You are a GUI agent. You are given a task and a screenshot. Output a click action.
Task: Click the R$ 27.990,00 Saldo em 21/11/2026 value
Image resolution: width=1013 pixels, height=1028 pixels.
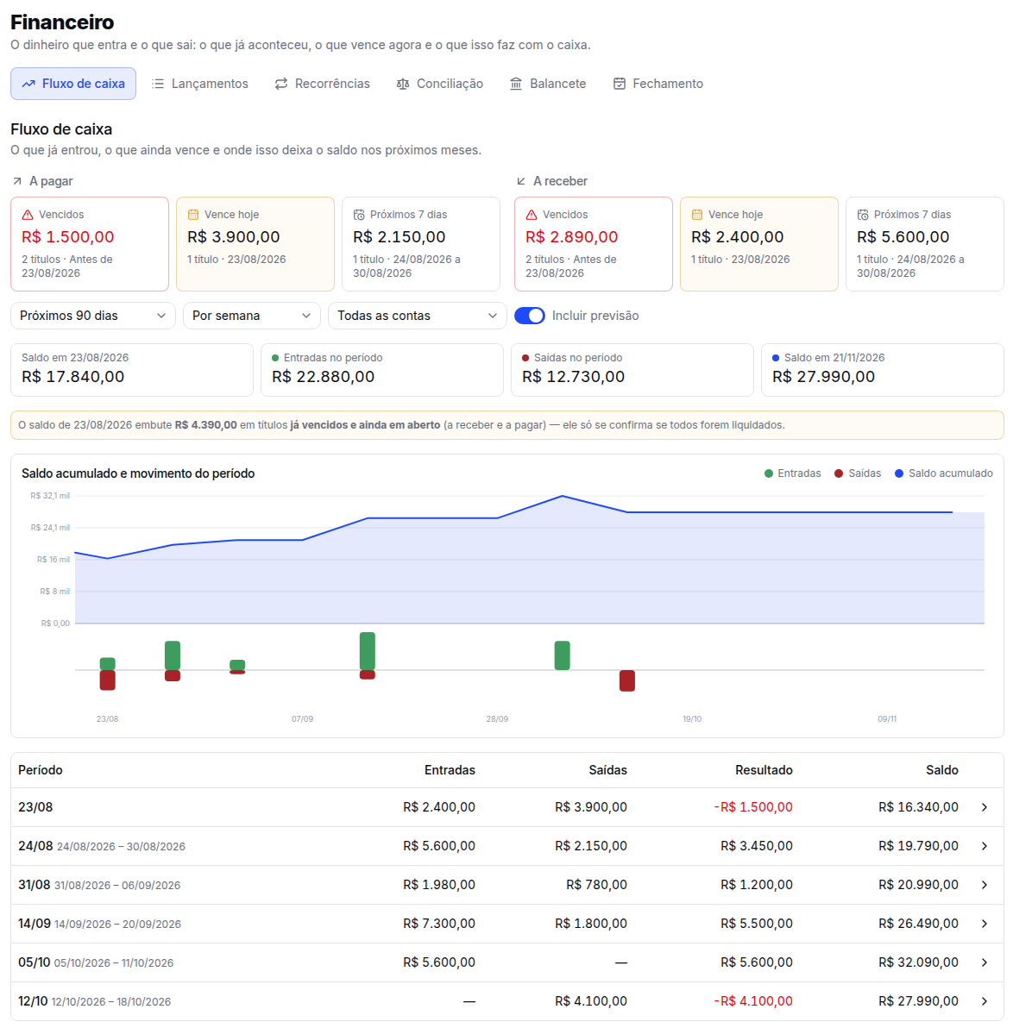click(823, 377)
